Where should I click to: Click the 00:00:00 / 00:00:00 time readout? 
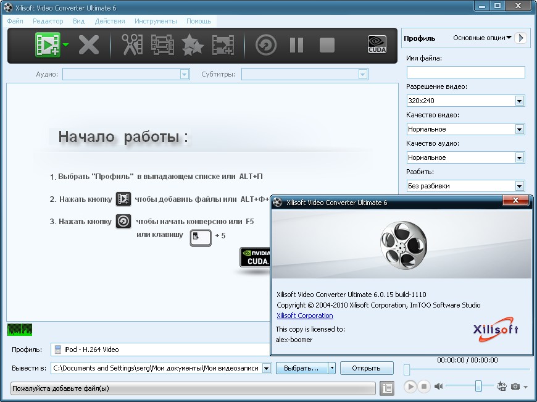(x=467, y=360)
